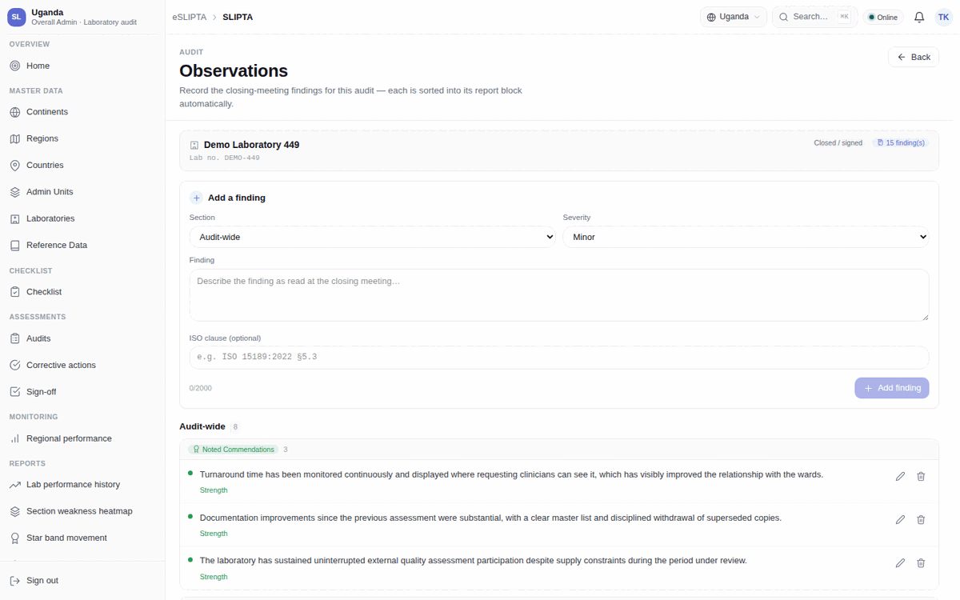Focus the Finding description text area
960x600 pixels.
coord(559,295)
